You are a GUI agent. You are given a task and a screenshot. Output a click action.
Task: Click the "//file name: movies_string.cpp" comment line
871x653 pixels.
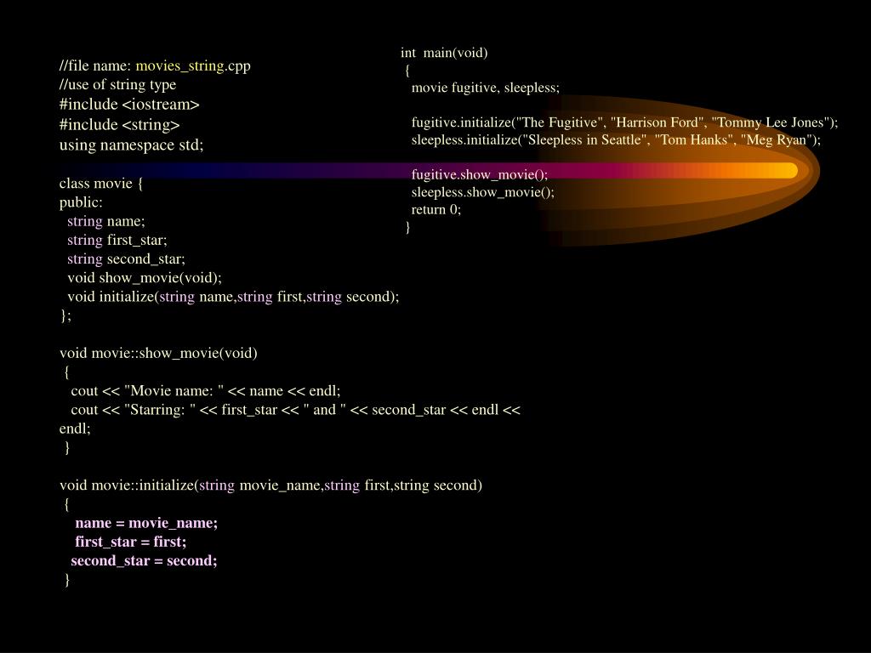155,66
